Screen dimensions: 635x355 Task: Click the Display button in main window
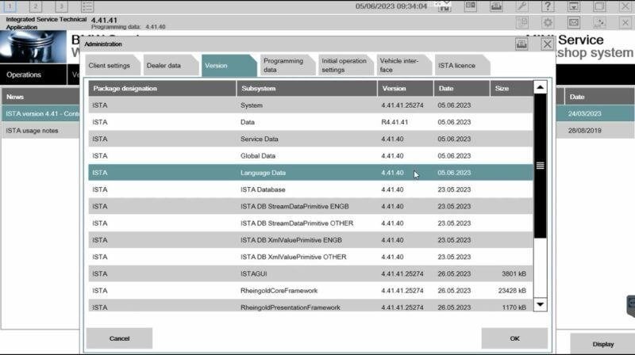coord(603,344)
